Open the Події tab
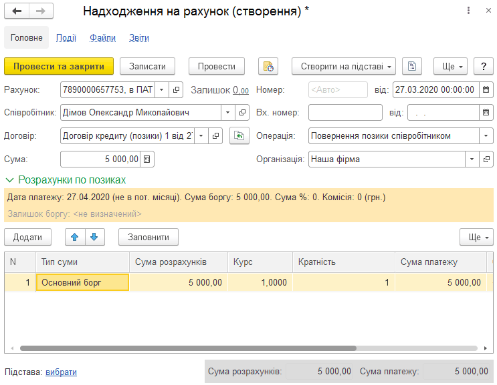497x385 pixels. pos(66,37)
